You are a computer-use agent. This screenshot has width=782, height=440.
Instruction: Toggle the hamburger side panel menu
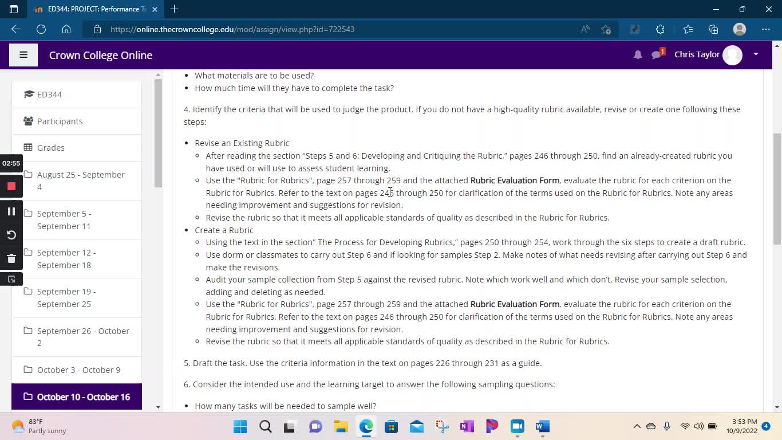coord(23,55)
